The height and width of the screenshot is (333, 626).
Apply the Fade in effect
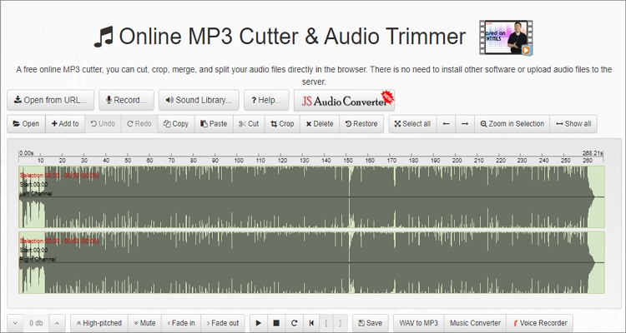(x=181, y=323)
